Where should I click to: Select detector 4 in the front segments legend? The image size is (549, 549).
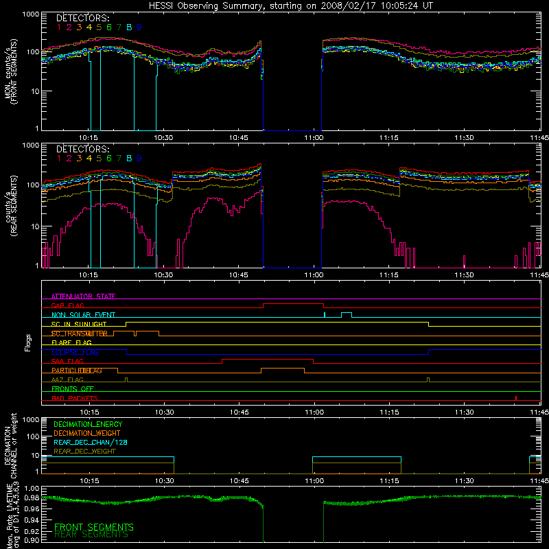[89, 27]
